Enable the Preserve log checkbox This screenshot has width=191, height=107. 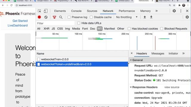pos(69,17)
